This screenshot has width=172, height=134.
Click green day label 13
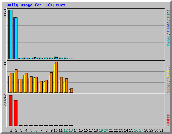click(71, 130)
